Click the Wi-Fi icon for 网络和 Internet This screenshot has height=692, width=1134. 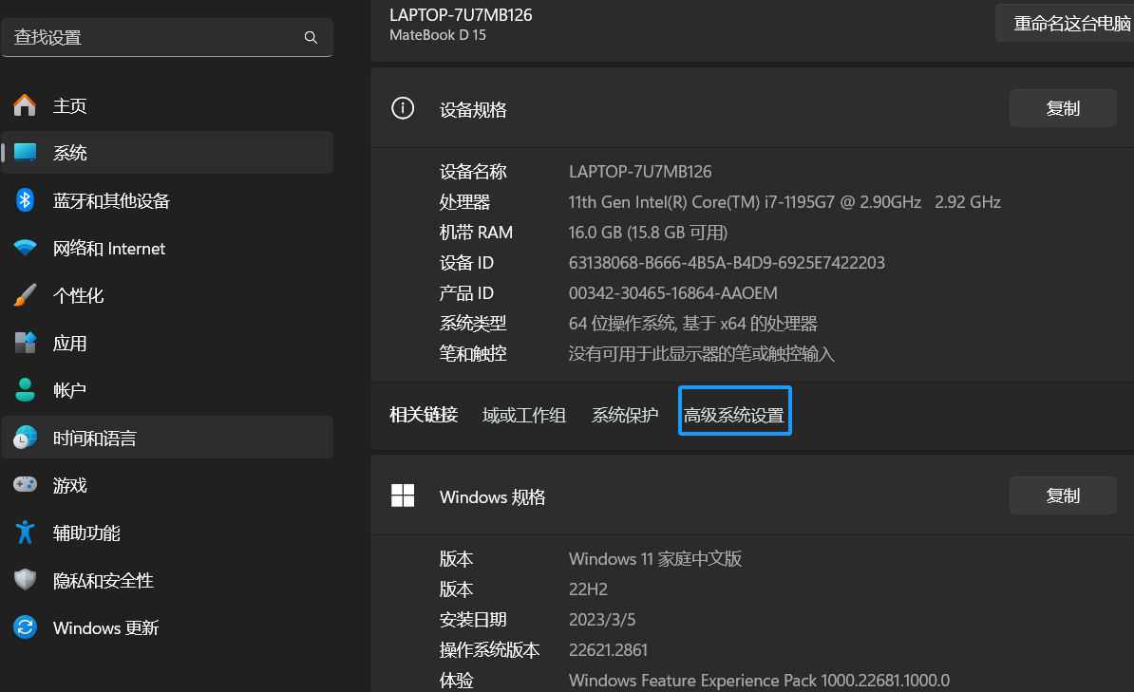pyautogui.click(x=25, y=248)
